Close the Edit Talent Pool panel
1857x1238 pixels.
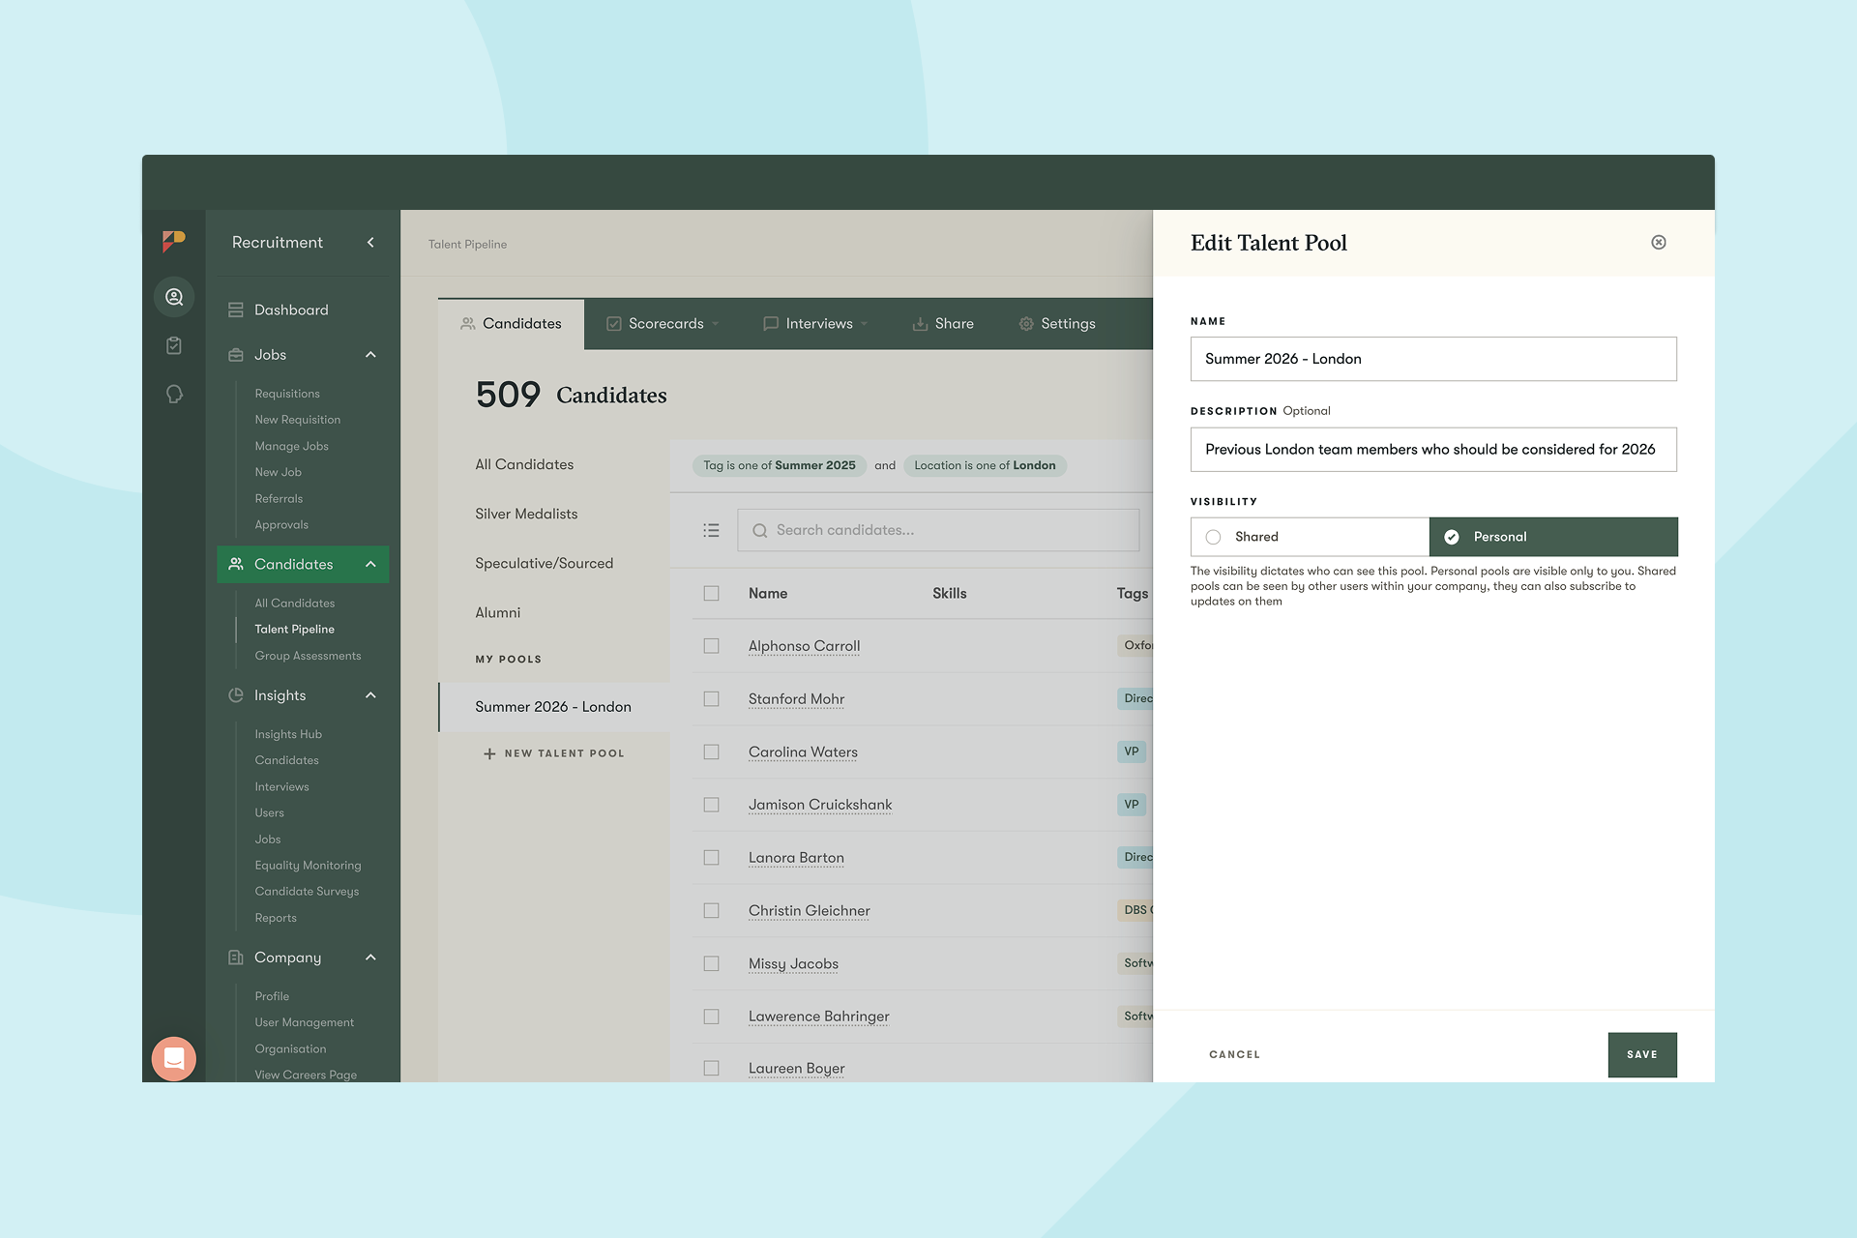pos(1658,243)
